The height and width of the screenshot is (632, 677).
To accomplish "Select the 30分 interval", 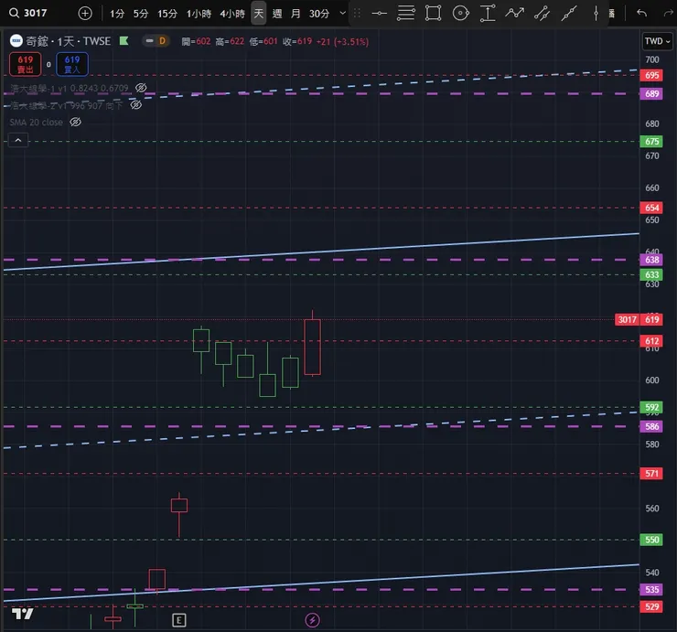I will click(x=319, y=14).
